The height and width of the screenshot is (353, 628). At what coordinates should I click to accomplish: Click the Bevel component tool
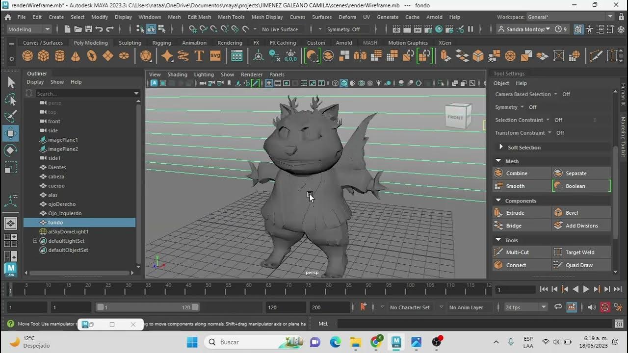pos(572,213)
